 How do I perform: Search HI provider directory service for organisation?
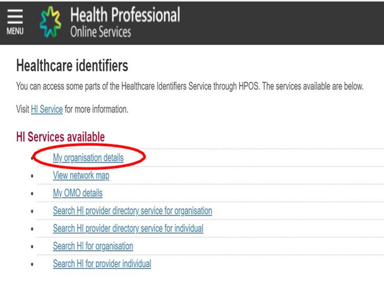(x=133, y=211)
